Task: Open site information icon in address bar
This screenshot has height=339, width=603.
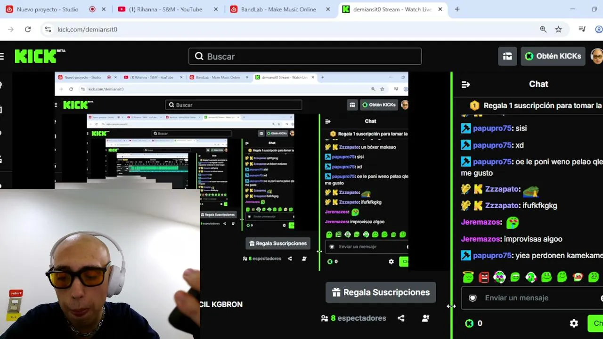Action: coord(48,29)
